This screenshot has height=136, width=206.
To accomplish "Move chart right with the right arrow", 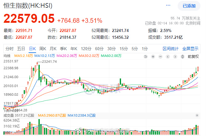I will click(x=175, y=57).
